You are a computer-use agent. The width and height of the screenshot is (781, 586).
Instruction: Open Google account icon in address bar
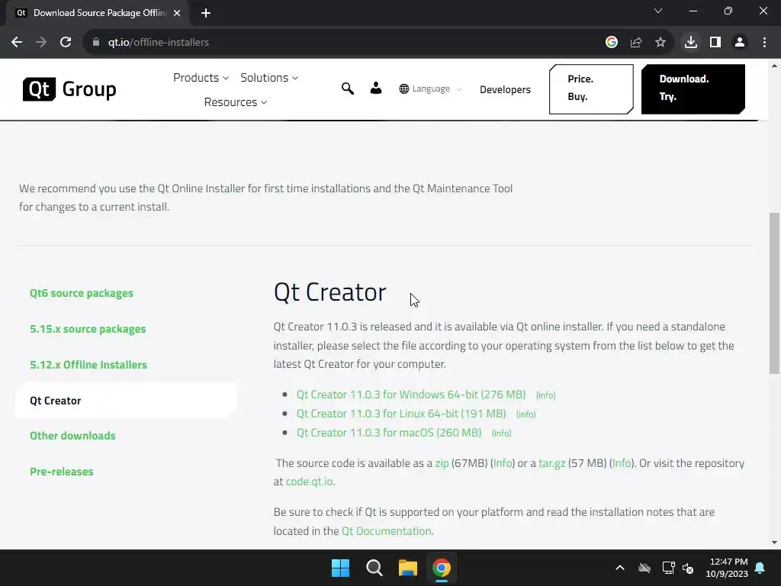click(x=612, y=43)
